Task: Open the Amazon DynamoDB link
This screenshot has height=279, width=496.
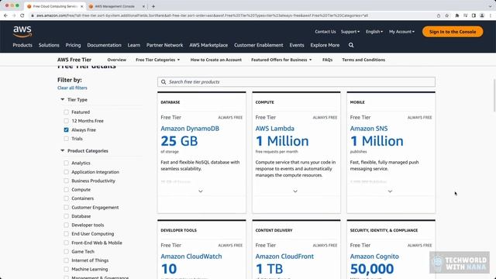Action: click(x=190, y=129)
